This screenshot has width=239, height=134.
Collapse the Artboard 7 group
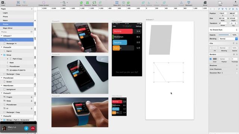1,36
